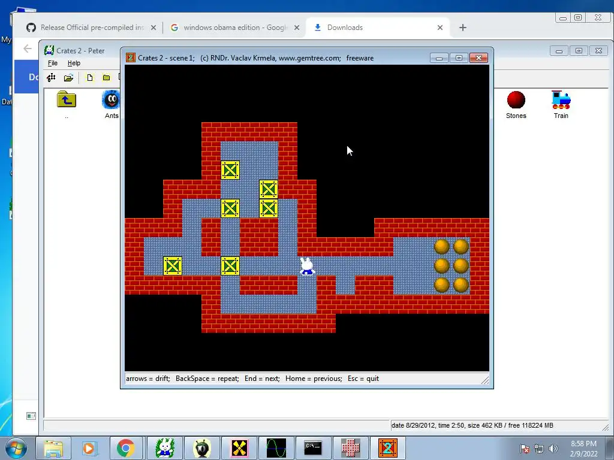Close the GitHub Release browser tab
614x460 pixels.
pyautogui.click(x=153, y=28)
